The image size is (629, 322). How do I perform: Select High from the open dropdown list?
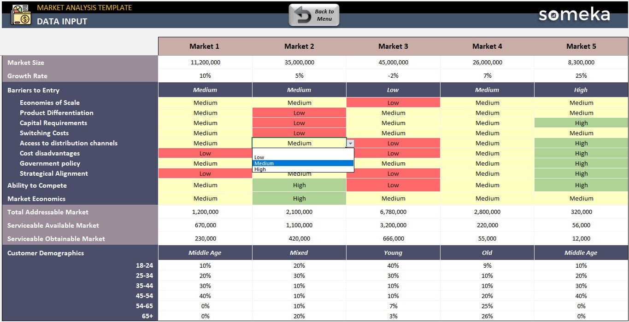coord(260,169)
